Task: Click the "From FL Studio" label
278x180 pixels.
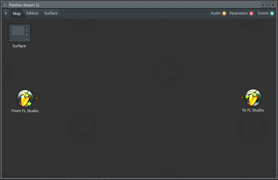Action: [x=25, y=111]
